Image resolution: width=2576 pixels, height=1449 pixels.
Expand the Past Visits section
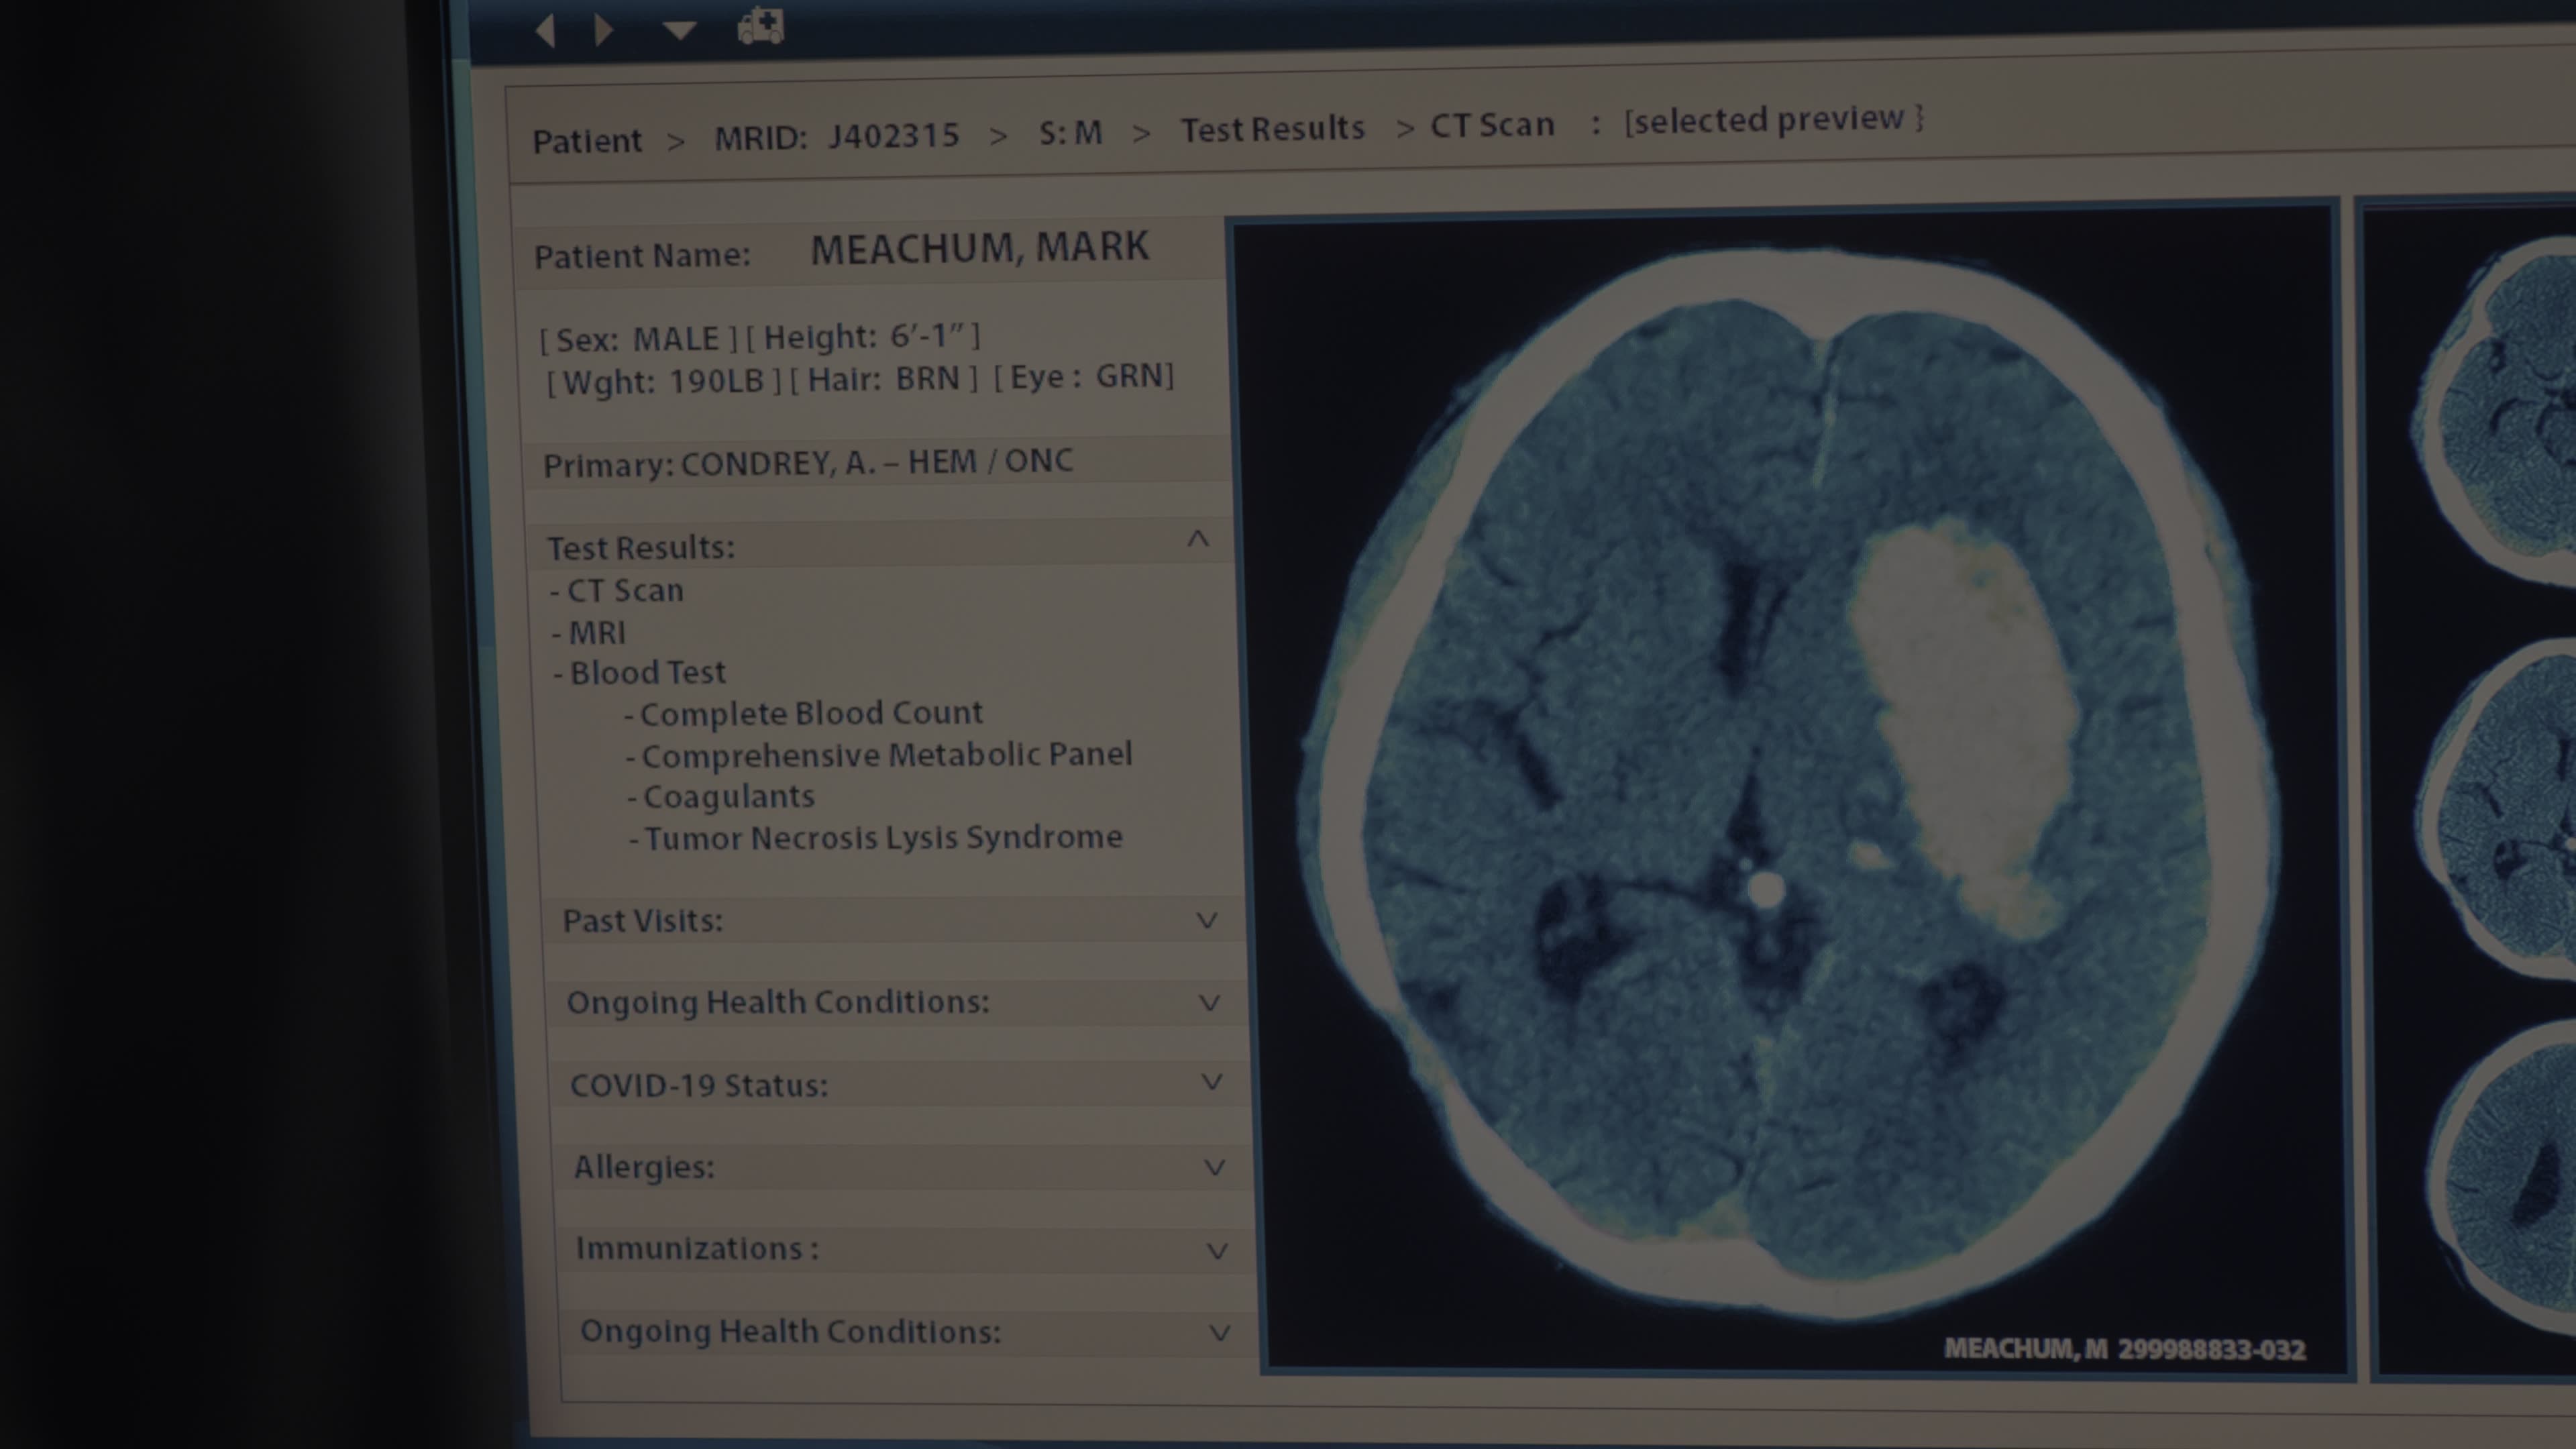[x=1207, y=920]
